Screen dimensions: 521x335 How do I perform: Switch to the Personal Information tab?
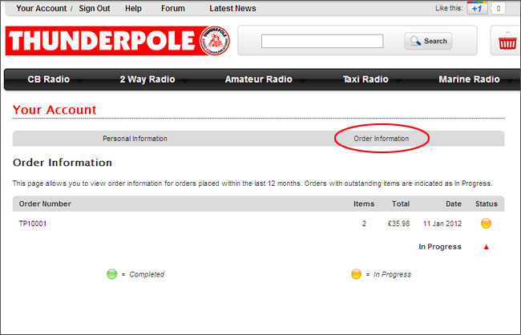(135, 139)
